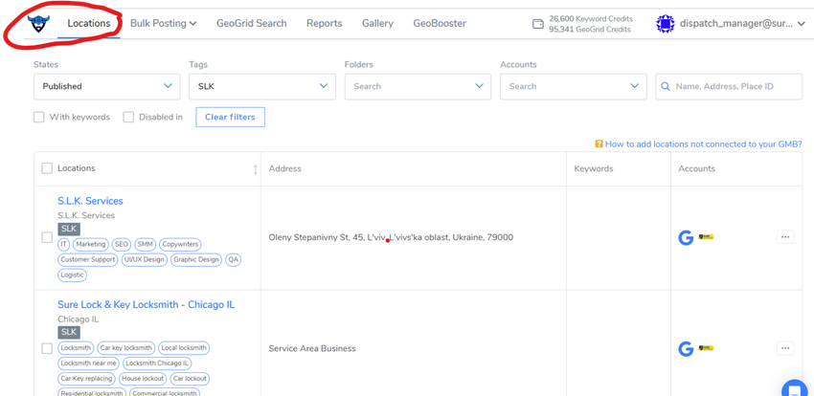The width and height of the screenshot is (814, 396).
Task: Click the Car key locksmith chip
Action: click(x=126, y=348)
